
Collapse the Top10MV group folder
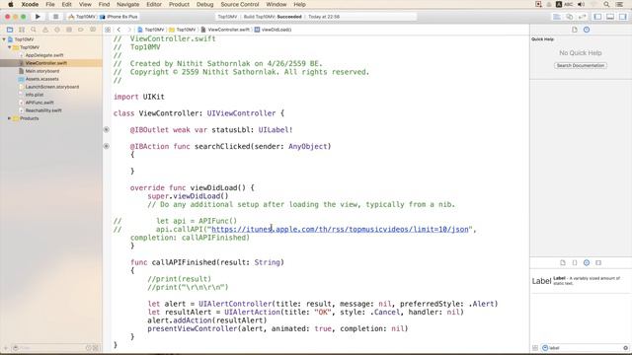10,47
